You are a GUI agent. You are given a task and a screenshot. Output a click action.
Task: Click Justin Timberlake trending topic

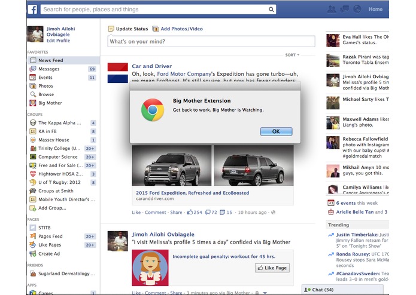tap(357, 235)
